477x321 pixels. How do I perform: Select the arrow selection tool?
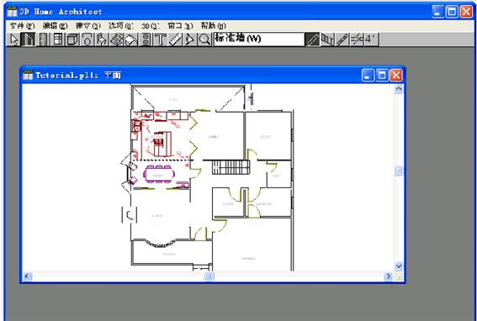(x=14, y=39)
